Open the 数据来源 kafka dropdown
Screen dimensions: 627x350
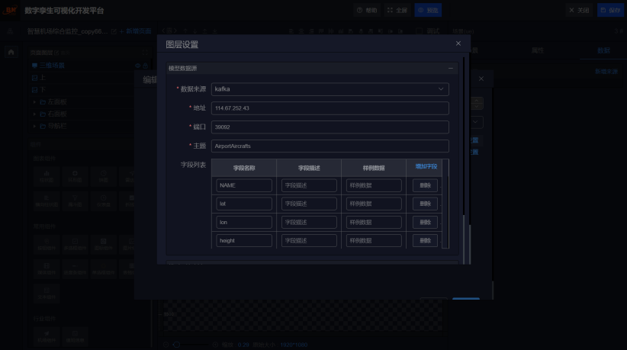click(330, 89)
